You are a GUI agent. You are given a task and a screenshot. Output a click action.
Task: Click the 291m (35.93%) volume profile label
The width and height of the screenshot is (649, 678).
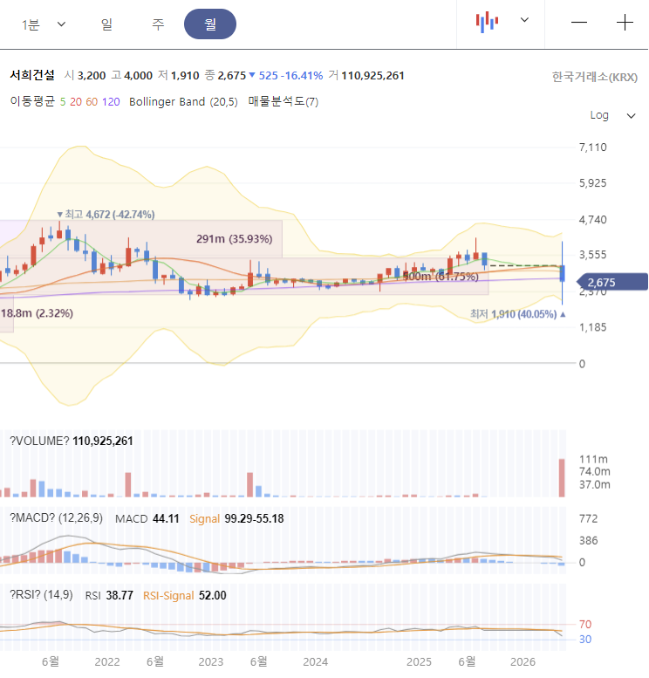point(235,239)
